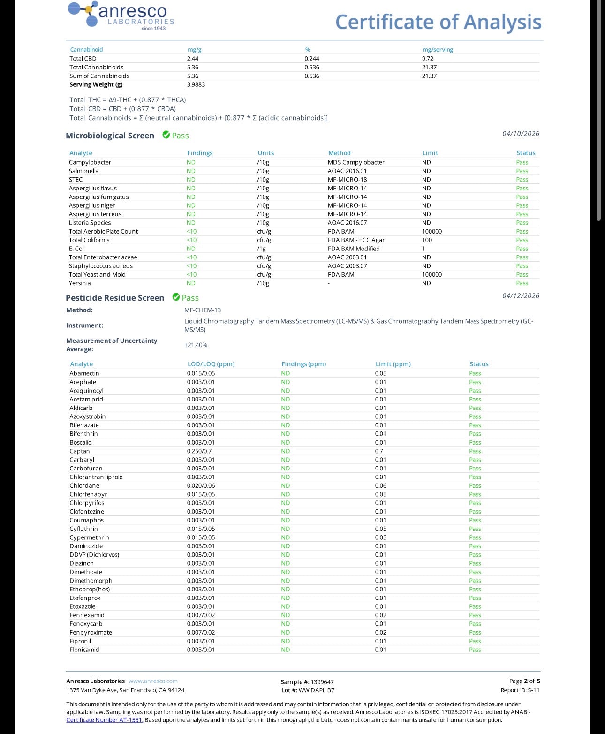This screenshot has height=734, width=605.
Task: Click the Captan limit value 0.7
Action: (x=378, y=451)
